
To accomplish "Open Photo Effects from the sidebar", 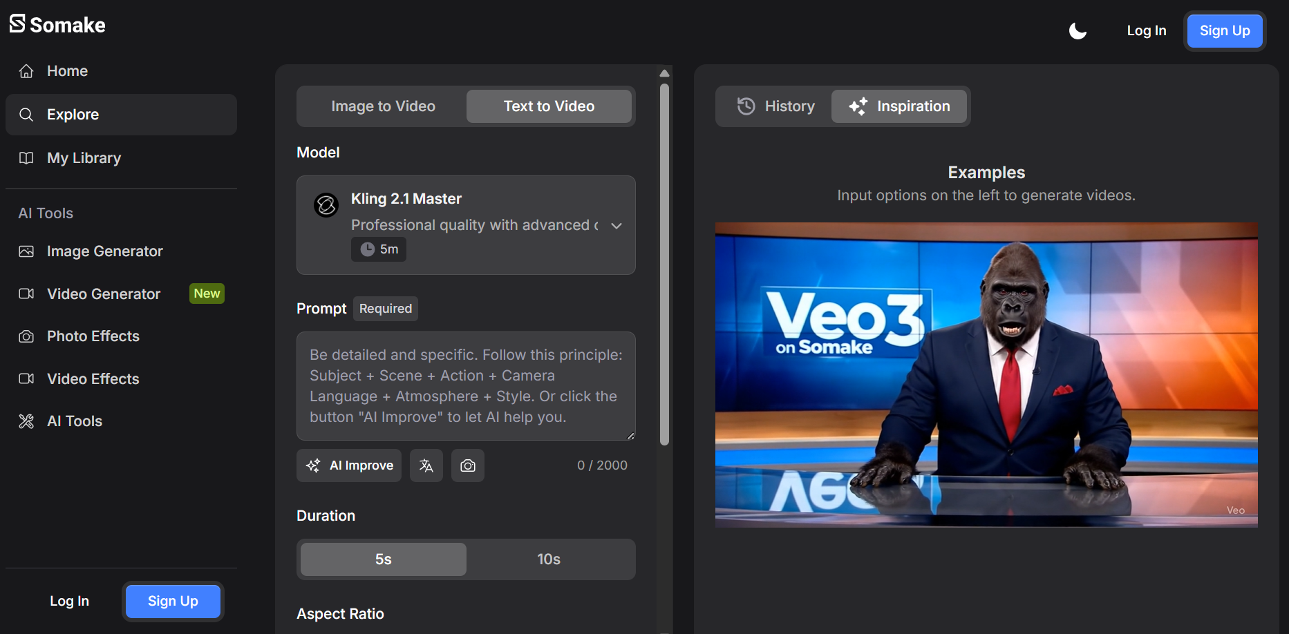I will pyautogui.click(x=121, y=336).
